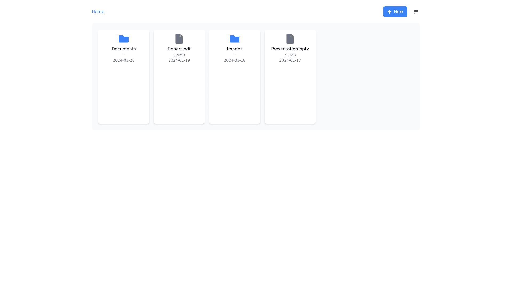Click the 5.1MB size label
This screenshot has height=288, width=512.
coord(290,55)
